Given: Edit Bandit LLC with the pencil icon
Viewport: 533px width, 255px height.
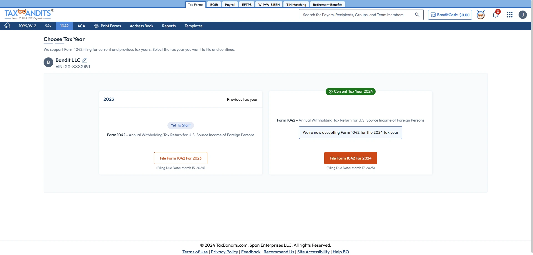Looking at the screenshot, I should (85, 60).
